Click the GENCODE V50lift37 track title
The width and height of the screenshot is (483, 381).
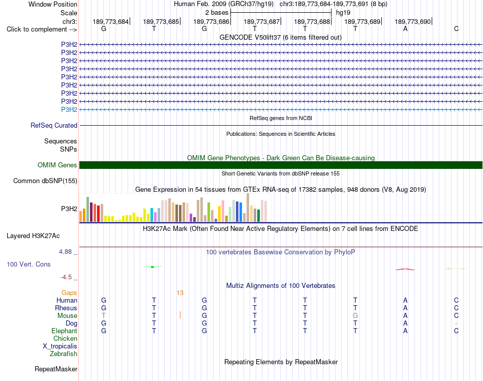pyautogui.click(x=280, y=37)
